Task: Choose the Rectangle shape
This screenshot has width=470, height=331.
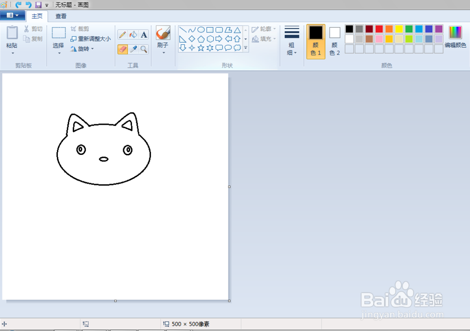Action: click(x=210, y=30)
